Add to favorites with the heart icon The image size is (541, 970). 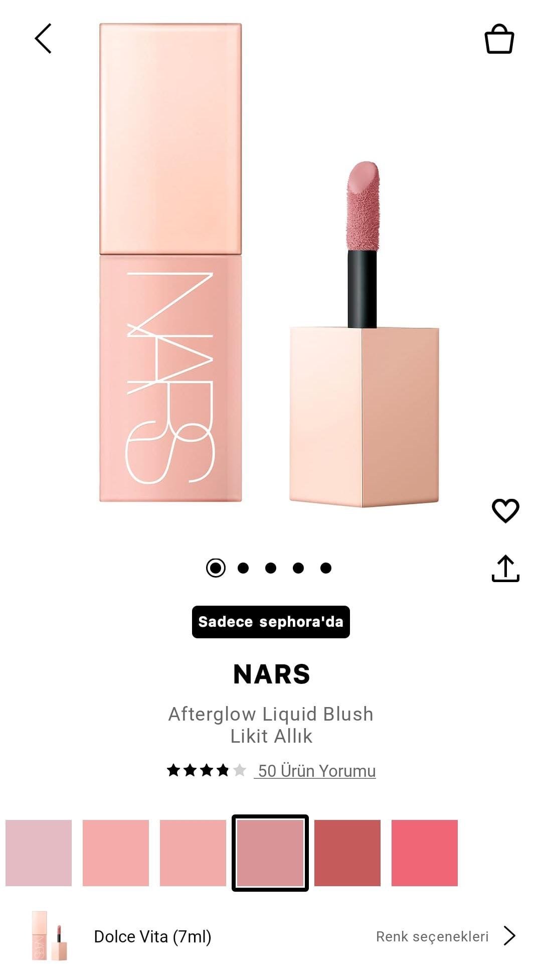(505, 511)
